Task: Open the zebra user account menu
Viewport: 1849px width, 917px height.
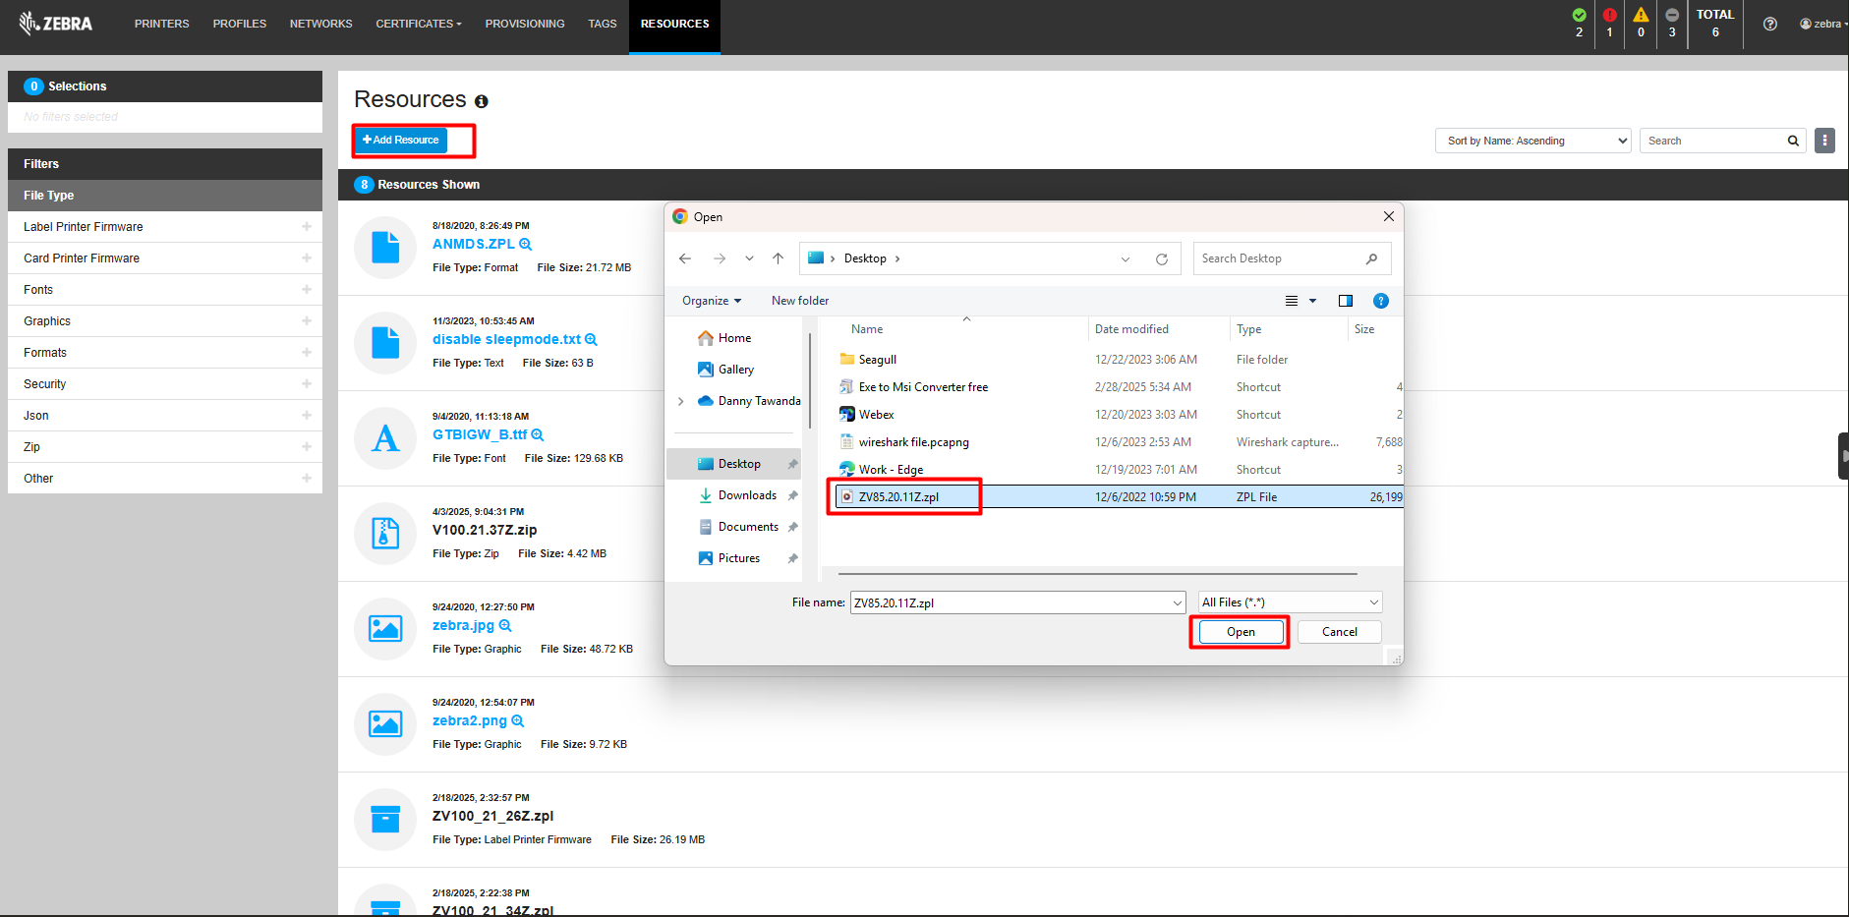Action: (1823, 24)
